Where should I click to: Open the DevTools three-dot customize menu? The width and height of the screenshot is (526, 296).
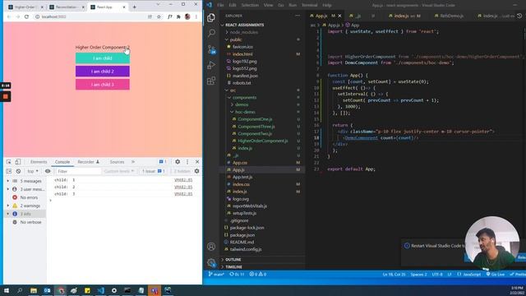pyautogui.click(x=187, y=162)
